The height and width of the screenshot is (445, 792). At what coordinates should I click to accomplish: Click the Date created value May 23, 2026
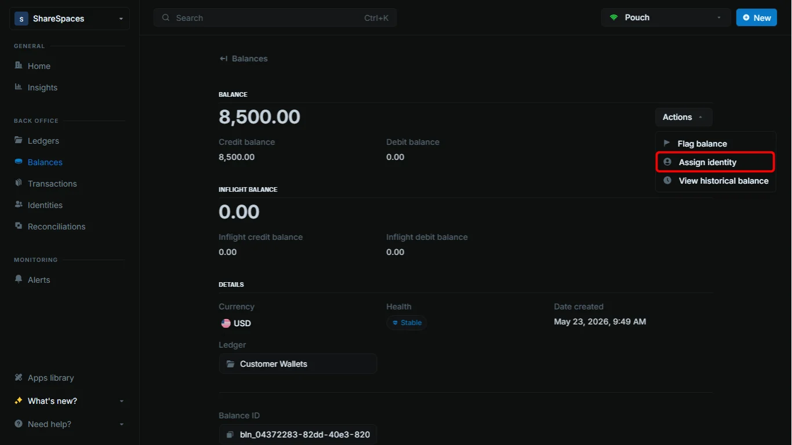(x=600, y=322)
